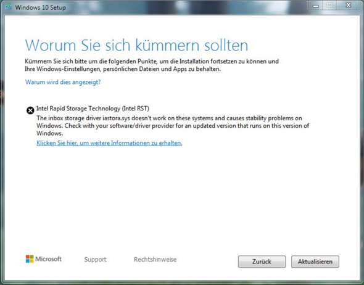Open the 'Warum wird dies angezeigt?' link
The image size is (364, 285).
pyautogui.click(x=63, y=82)
